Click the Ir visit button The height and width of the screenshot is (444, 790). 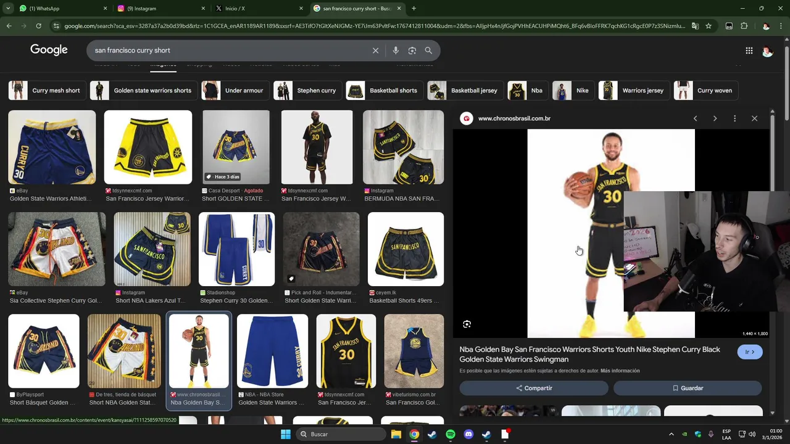pos(750,352)
